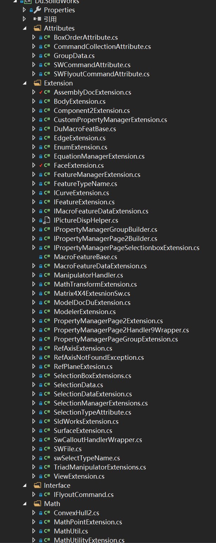Collapse the Extension folder
216x543 pixels.
click(x=25, y=83)
